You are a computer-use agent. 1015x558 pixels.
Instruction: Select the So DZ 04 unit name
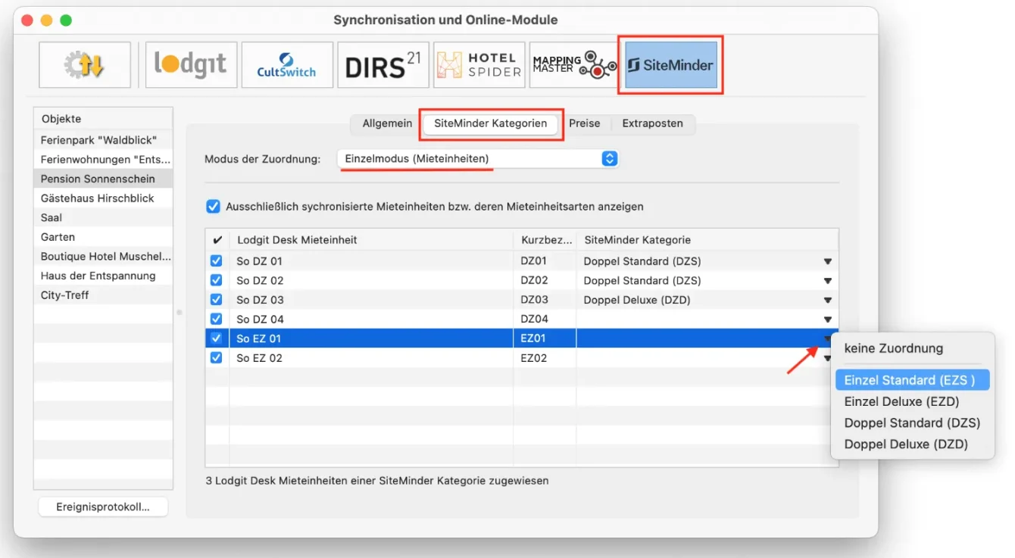coord(260,320)
